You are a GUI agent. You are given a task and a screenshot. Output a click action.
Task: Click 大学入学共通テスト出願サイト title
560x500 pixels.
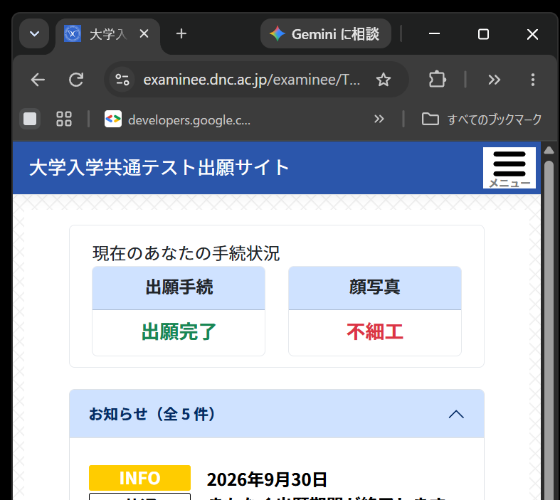[x=159, y=167]
